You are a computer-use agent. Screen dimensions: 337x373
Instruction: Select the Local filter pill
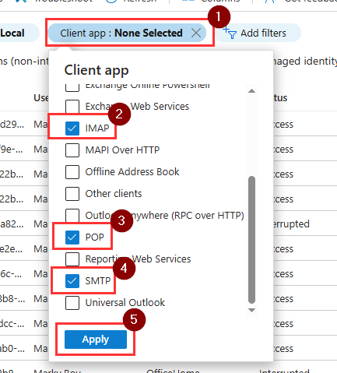(16, 33)
